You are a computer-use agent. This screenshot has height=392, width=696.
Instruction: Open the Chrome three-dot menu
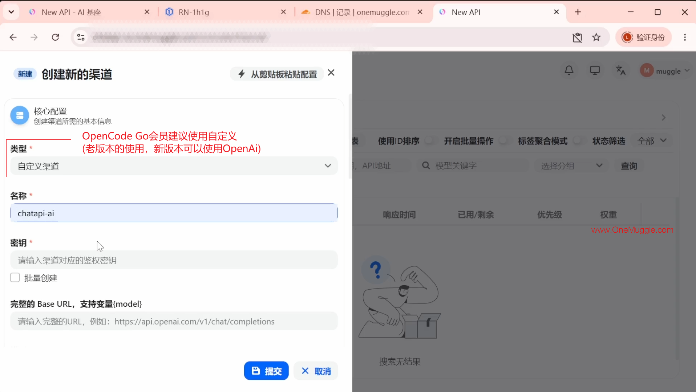pos(685,37)
